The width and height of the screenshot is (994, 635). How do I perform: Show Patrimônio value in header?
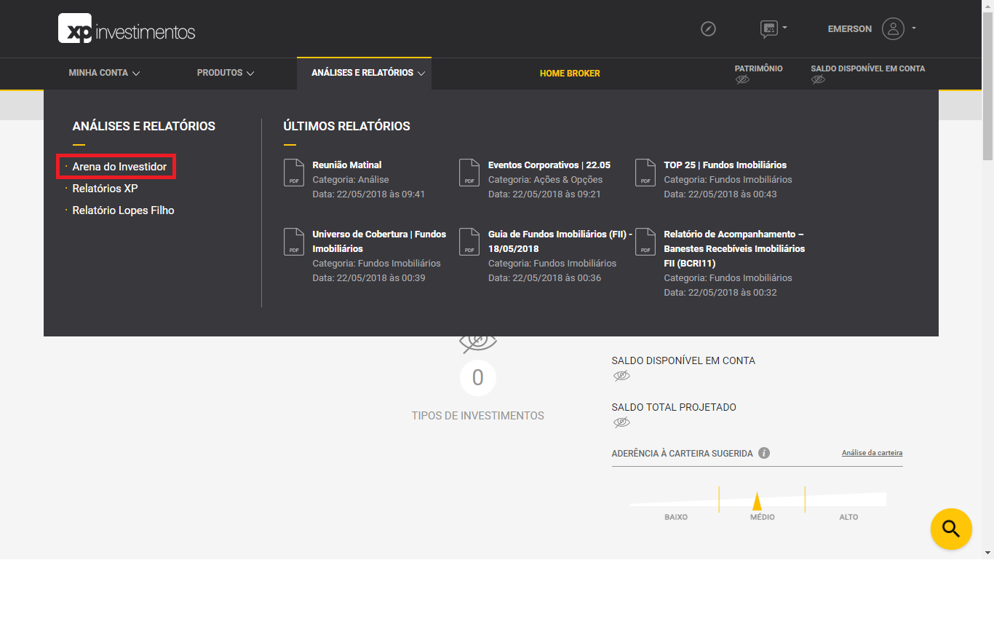(742, 79)
